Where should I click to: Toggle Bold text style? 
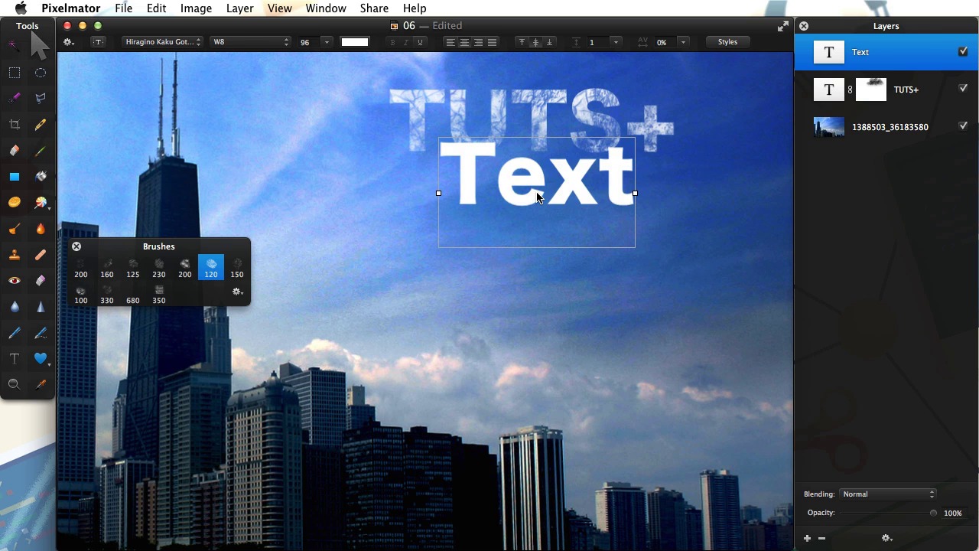coord(392,42)
